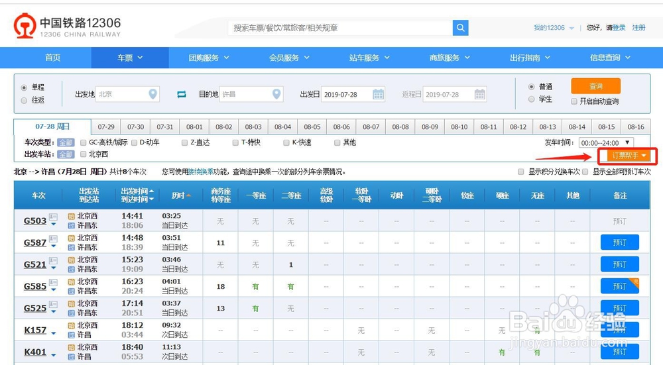Image resolution: width=663 pixels, height=365 pixels.
Task: Open the departure date calendar icon
Action: click(378, 94)
